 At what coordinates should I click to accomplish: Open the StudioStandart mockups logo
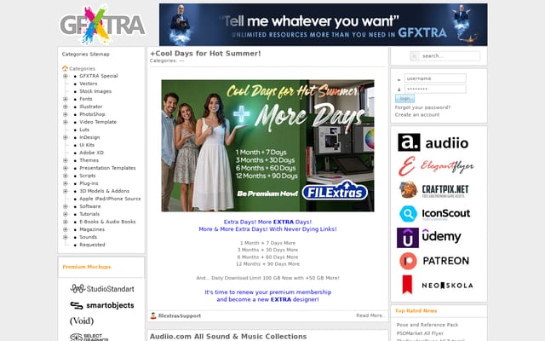[x=102, y=288]
